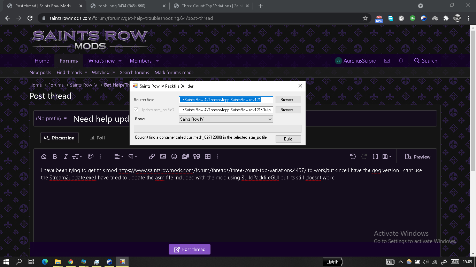Screen dimensions: 476x267
Task: Click the thread title input field
Action: coord(254,119)
